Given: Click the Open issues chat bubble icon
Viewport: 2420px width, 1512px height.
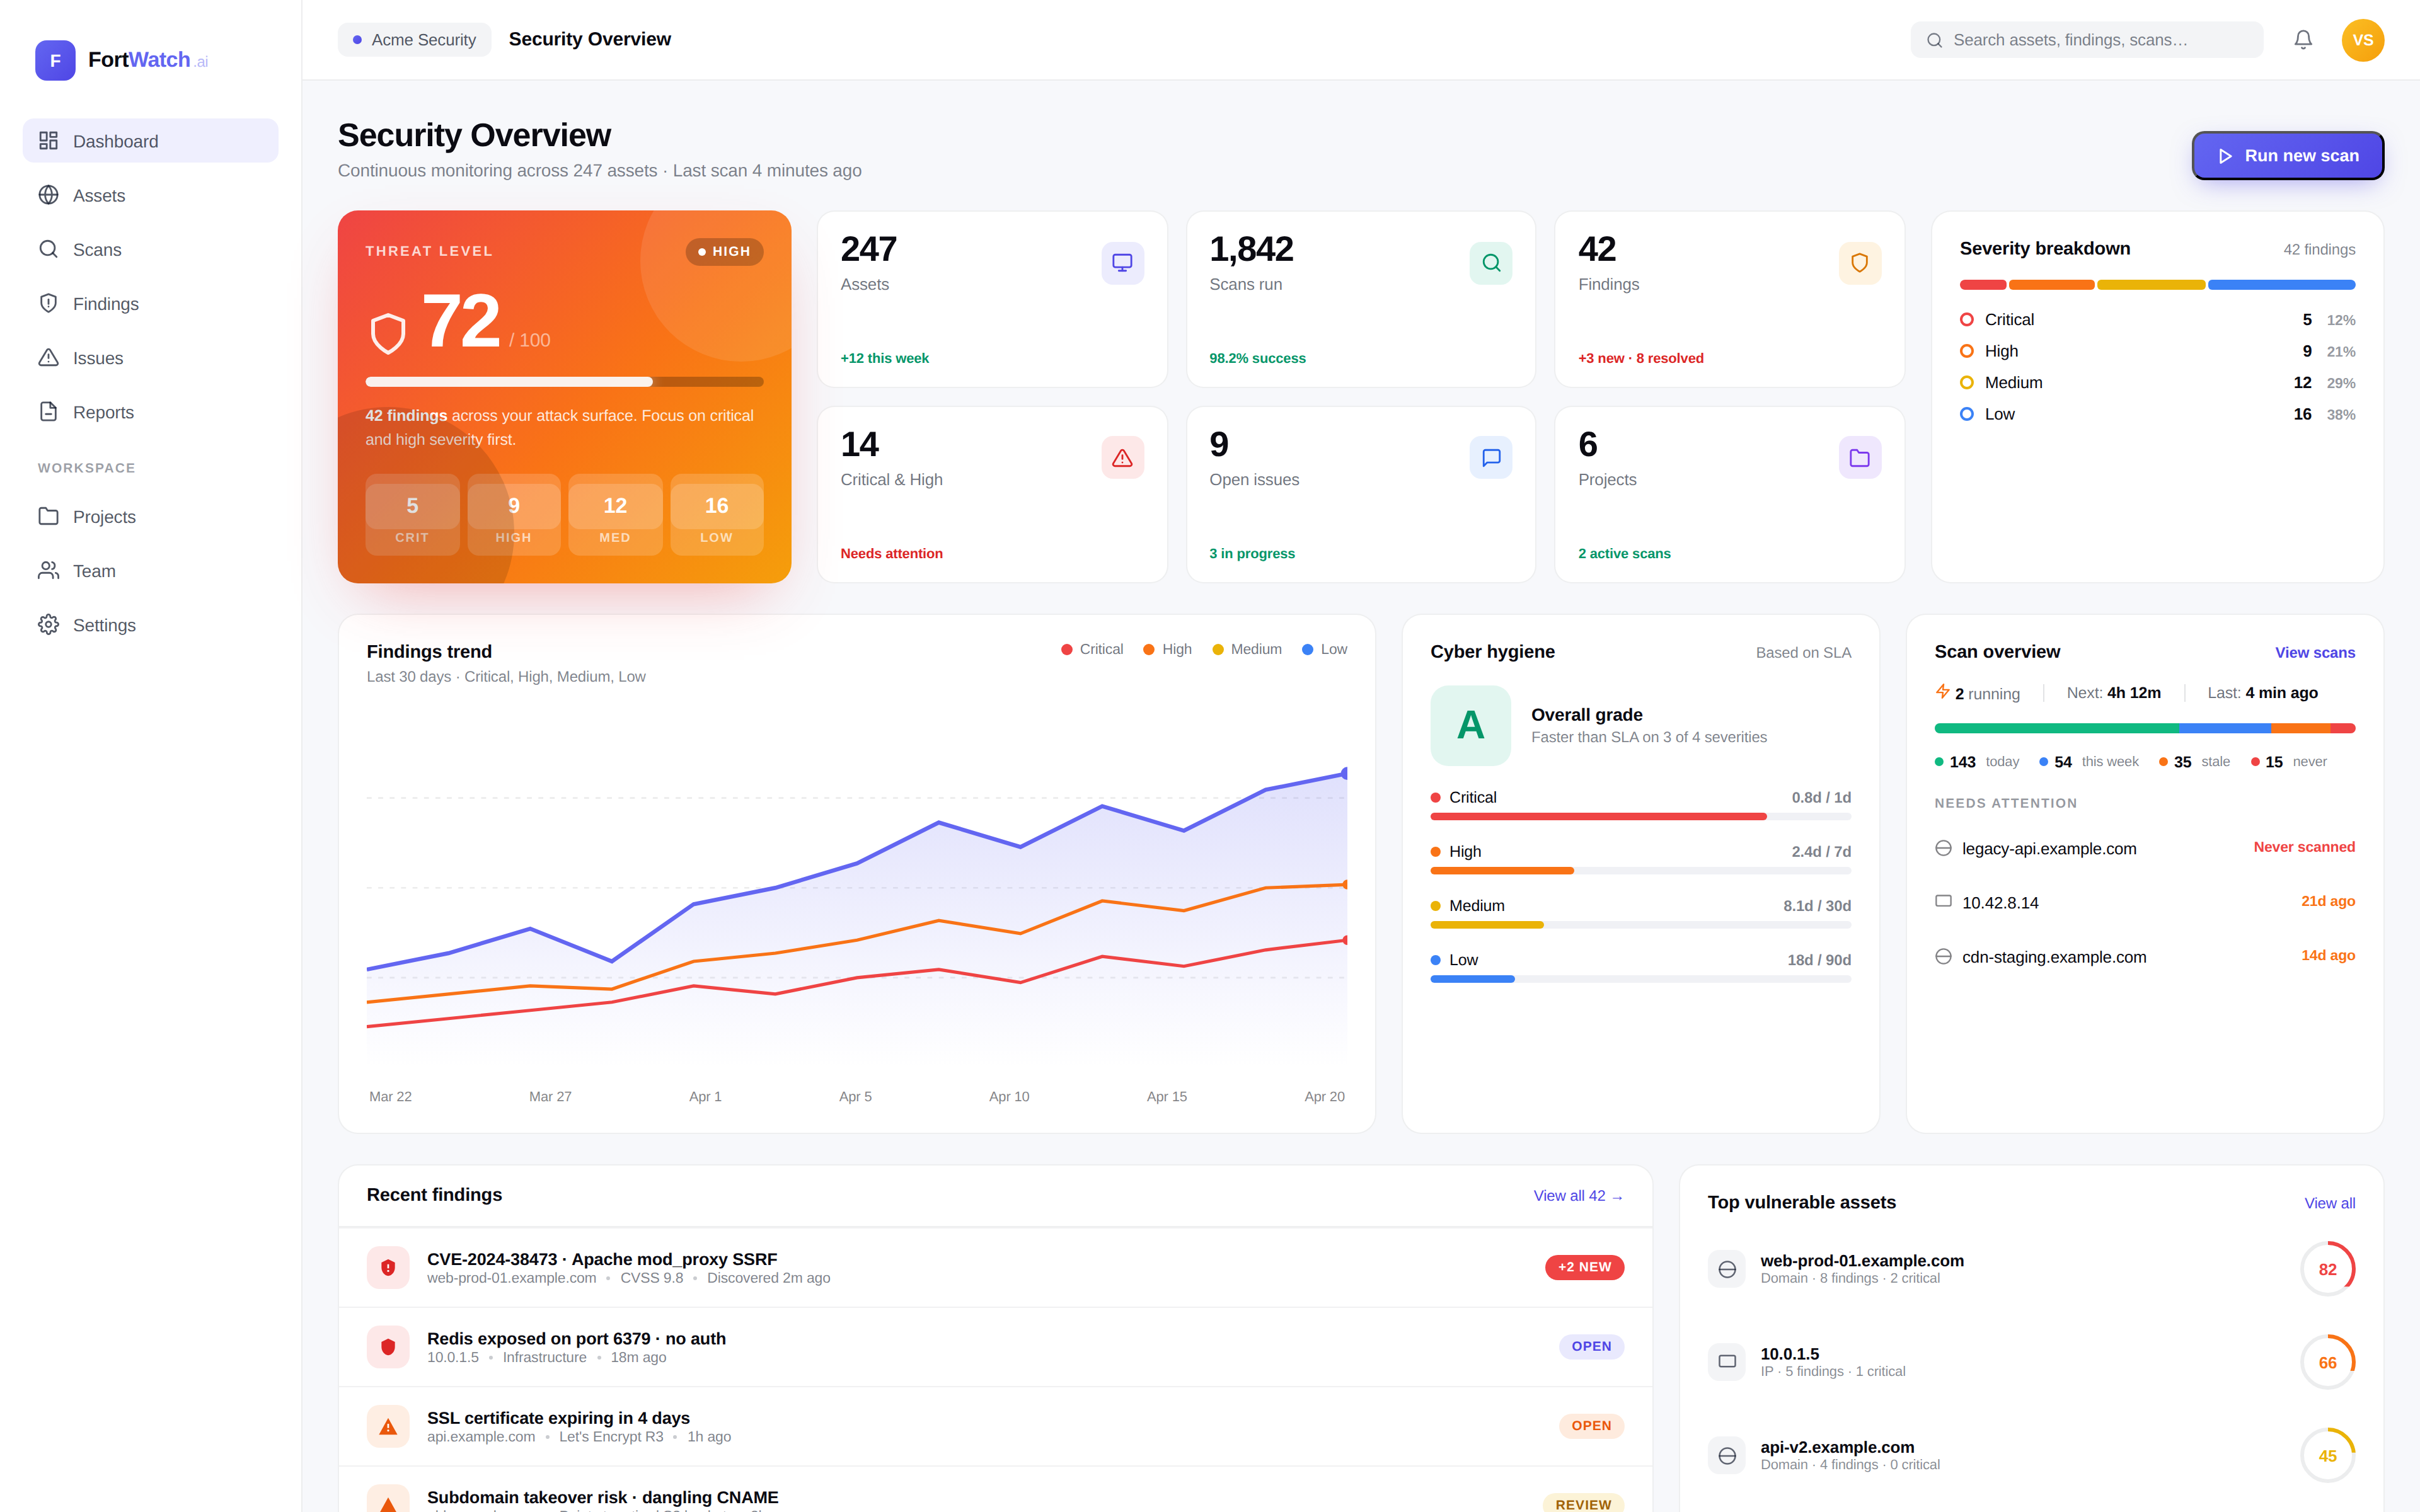Looking at the screenshot, I should click(x=1490, y=458).
